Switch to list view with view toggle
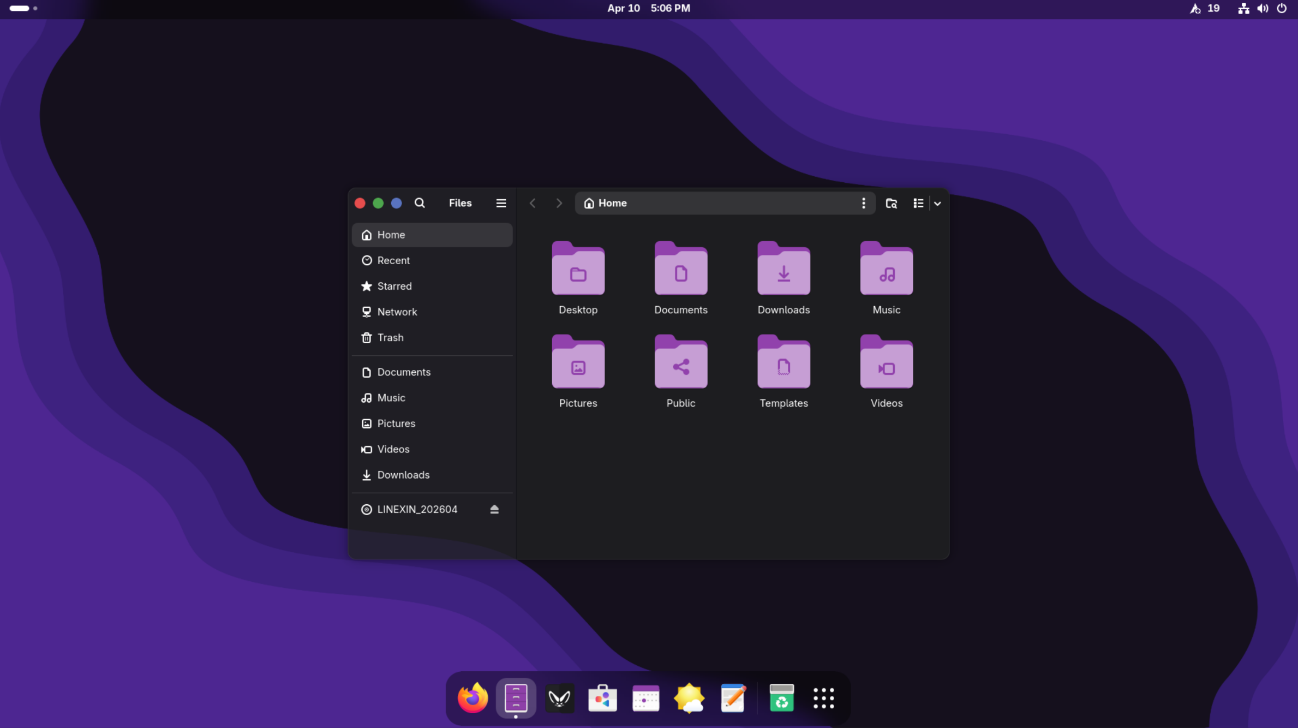The height and width of the screenshot is (728, 1298). pos(918,203)
